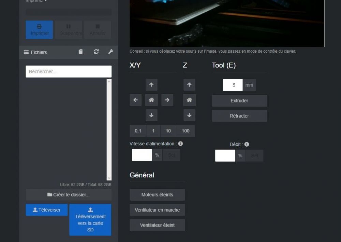341x242 pixels.
Task: Click the X/Y section heading
Action: pyautogui.click(x=135, y=65)
